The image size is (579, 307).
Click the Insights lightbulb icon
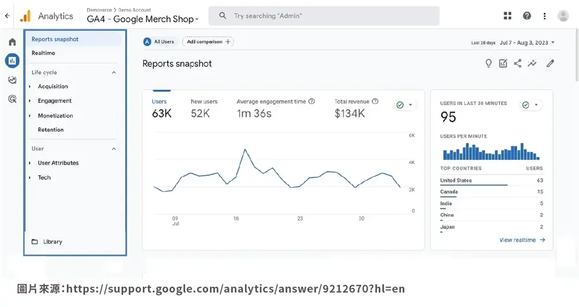click(x=489, y=64)
